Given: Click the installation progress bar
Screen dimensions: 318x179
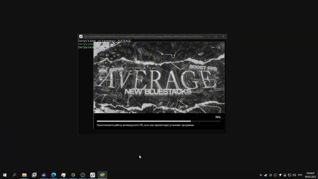Looking at the screenshot, I should [x=159, y=121].
